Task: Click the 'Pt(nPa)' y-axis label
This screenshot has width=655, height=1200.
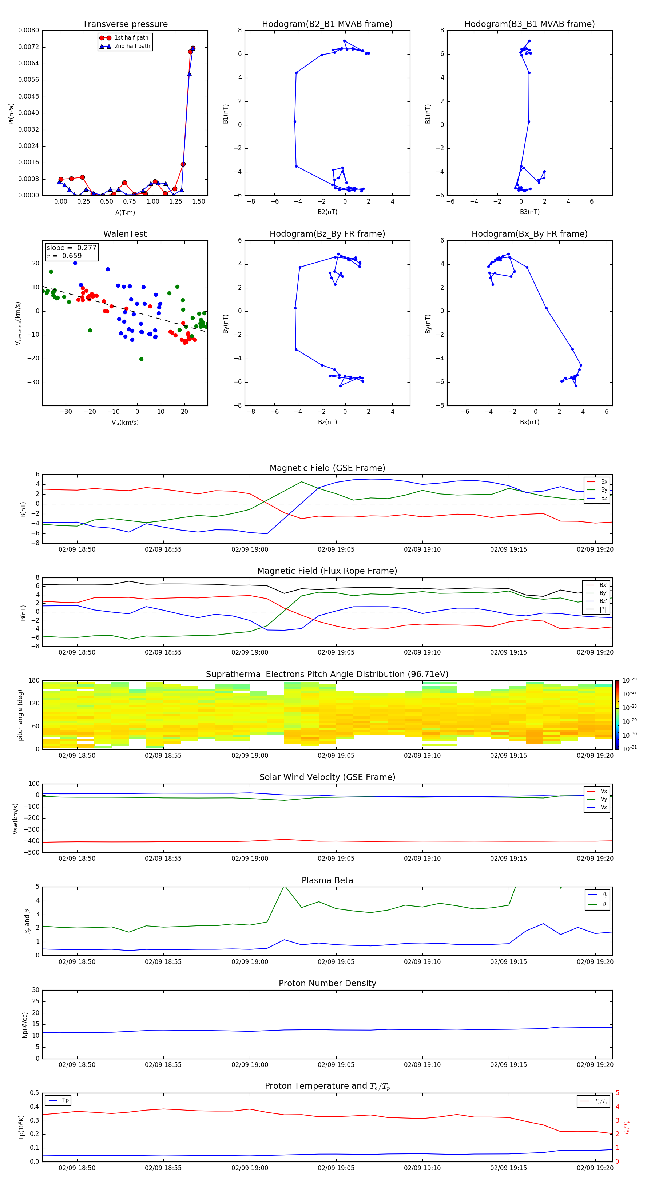Action: 11,113
